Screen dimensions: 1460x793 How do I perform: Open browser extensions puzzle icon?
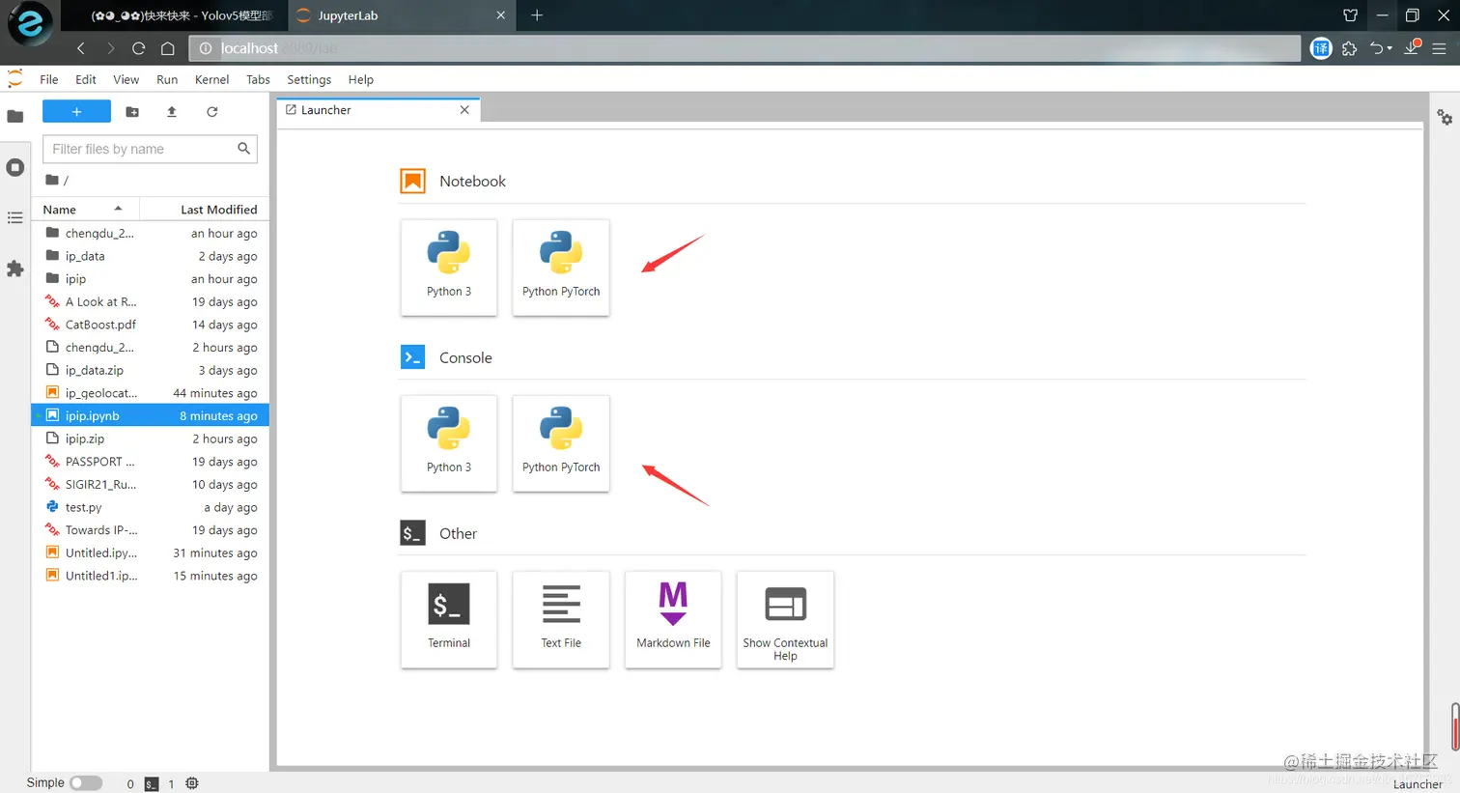(1350, 48)
